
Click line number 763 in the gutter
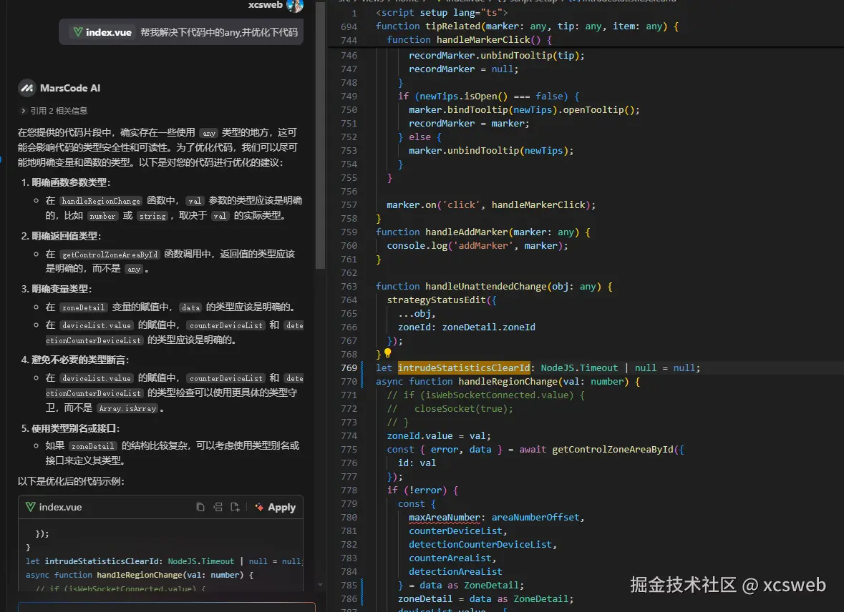[349, 286]
